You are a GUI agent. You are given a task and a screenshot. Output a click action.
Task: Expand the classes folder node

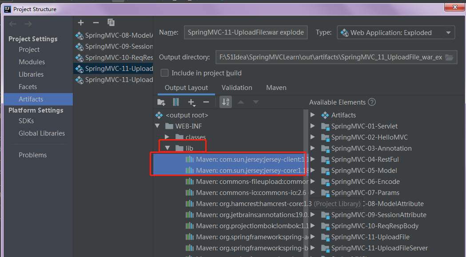167,137
